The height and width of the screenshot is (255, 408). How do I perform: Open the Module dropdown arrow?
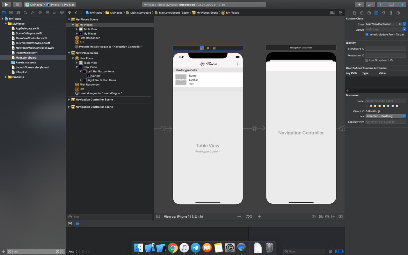[x=404, y=29]
